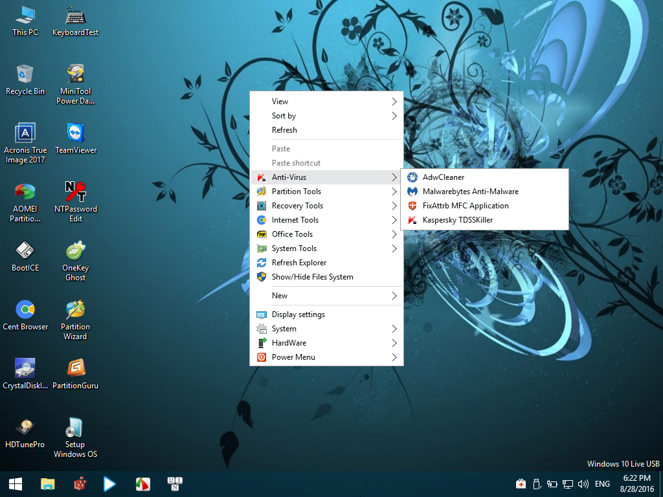The image size is (663, 497).
Task: Launch NTPassword Edit shortcut
Action: [x=75, y=203]
